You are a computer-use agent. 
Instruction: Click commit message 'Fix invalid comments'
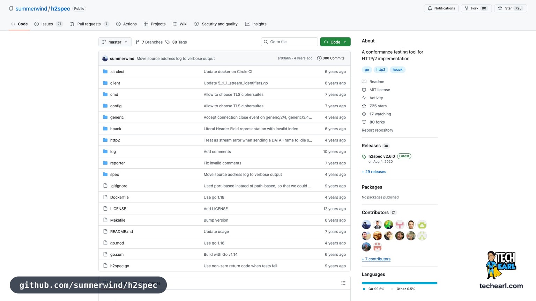tap(222, 163)
